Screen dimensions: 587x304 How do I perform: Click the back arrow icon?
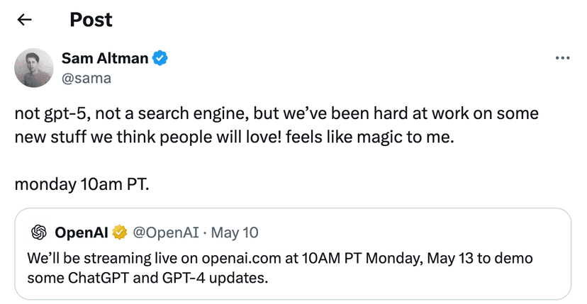point(25,20)
